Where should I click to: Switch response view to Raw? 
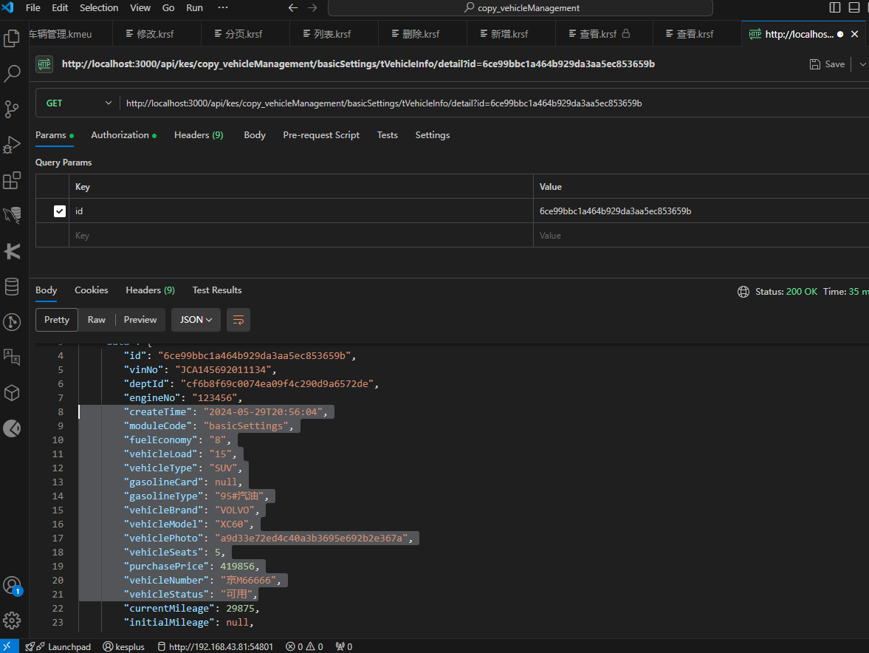point(96,320)
